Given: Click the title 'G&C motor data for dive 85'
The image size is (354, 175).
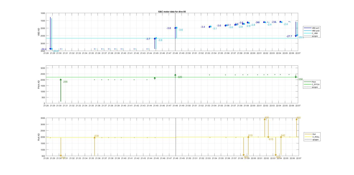Looking at the screenshot, I should click(x=172, y=12).
